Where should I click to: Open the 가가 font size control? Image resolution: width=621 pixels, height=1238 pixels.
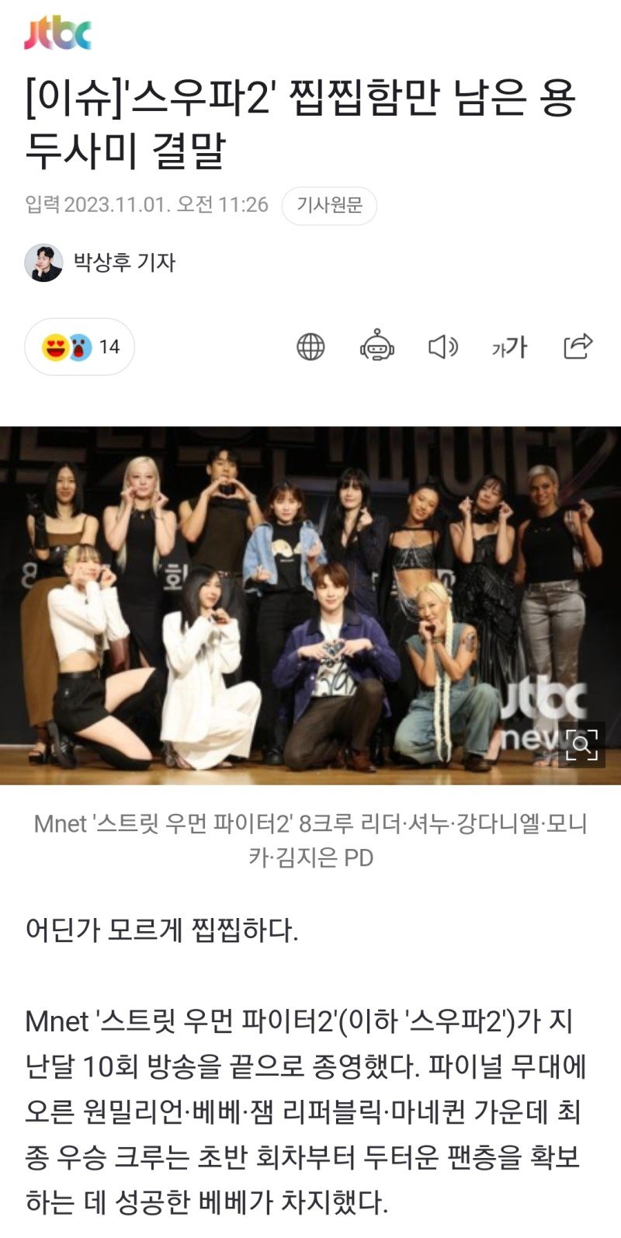(509, 347)
